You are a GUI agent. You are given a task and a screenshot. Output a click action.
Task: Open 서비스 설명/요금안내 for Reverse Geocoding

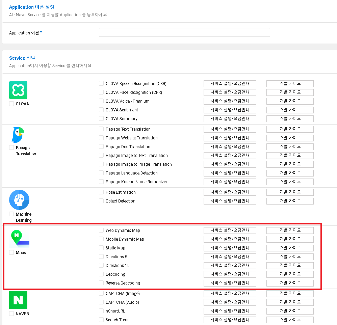pyautogui.click(x=230, y=283)
